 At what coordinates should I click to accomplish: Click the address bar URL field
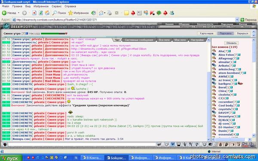[x=123, y=20]
